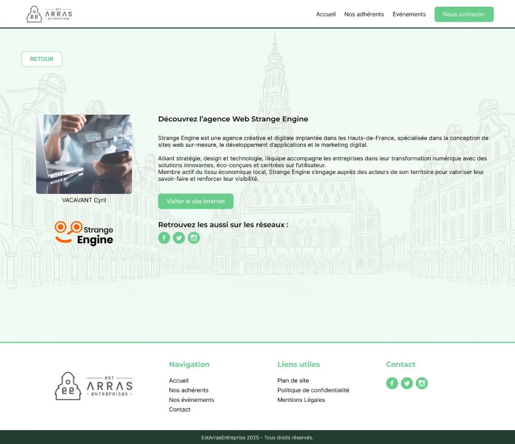Click the laptop and phone photo thumbnail
This screenshot has height=444, width=515.
pos(84,154)
